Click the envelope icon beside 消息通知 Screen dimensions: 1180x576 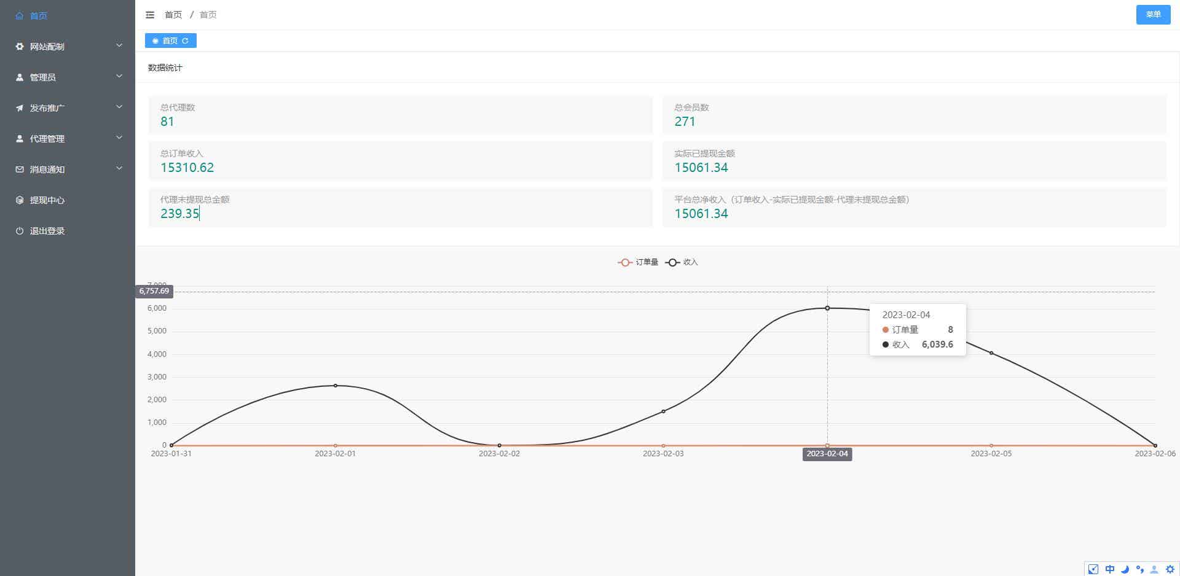tap(20, 169)
